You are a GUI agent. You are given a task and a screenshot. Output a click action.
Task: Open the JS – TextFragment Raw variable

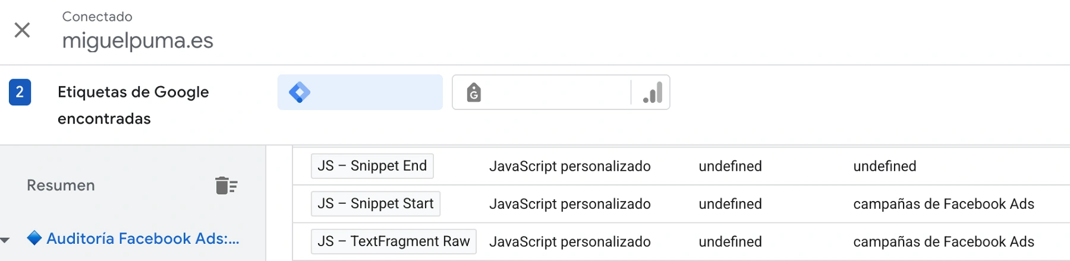[x=394, y=241]
